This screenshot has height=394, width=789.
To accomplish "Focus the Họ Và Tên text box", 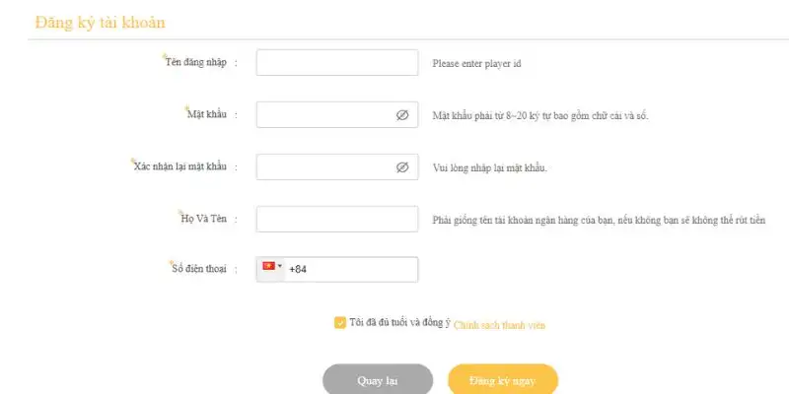I will point(337,219).
